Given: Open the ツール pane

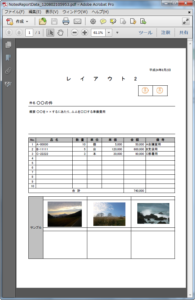Looking at the screenshot, I should (145, 33).
